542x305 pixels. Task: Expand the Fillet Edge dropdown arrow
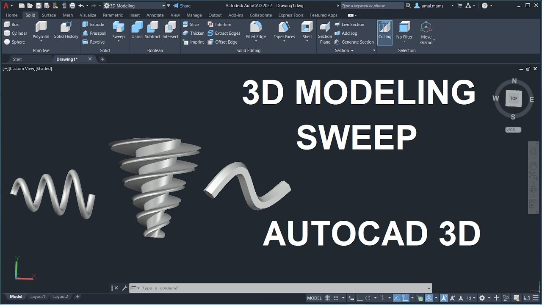[x=256, y=42]
